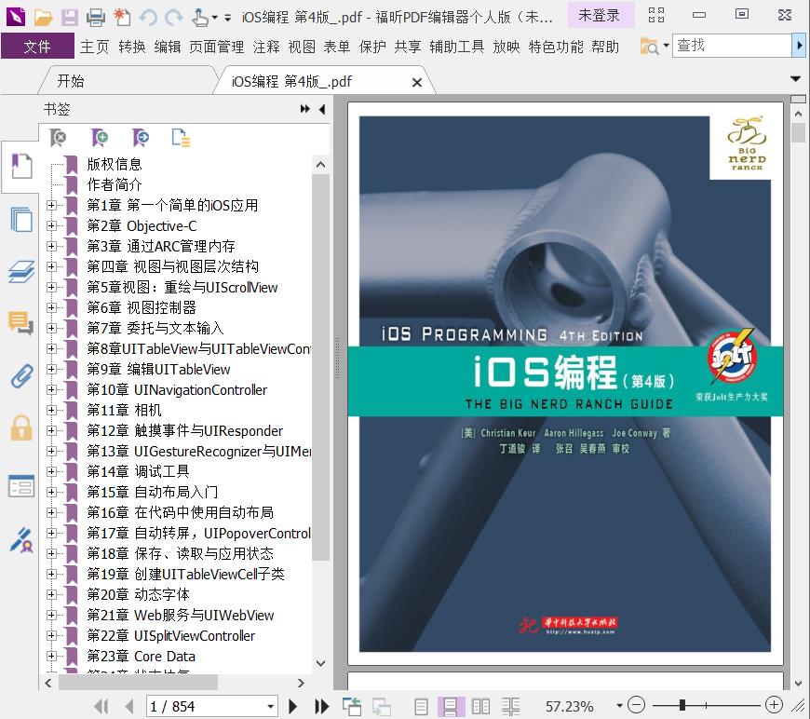Expand the 第23章 Core Data bookmark
The image size is (810, 719).
[51, 656]
